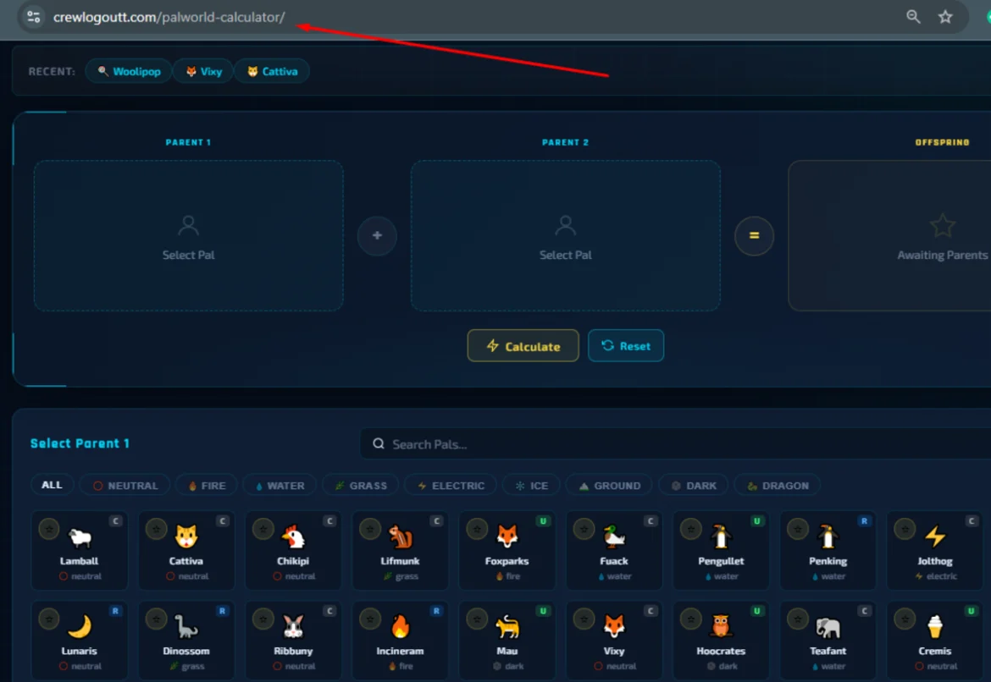Select the Cattiva cat icon in the grid

[186, 537]
